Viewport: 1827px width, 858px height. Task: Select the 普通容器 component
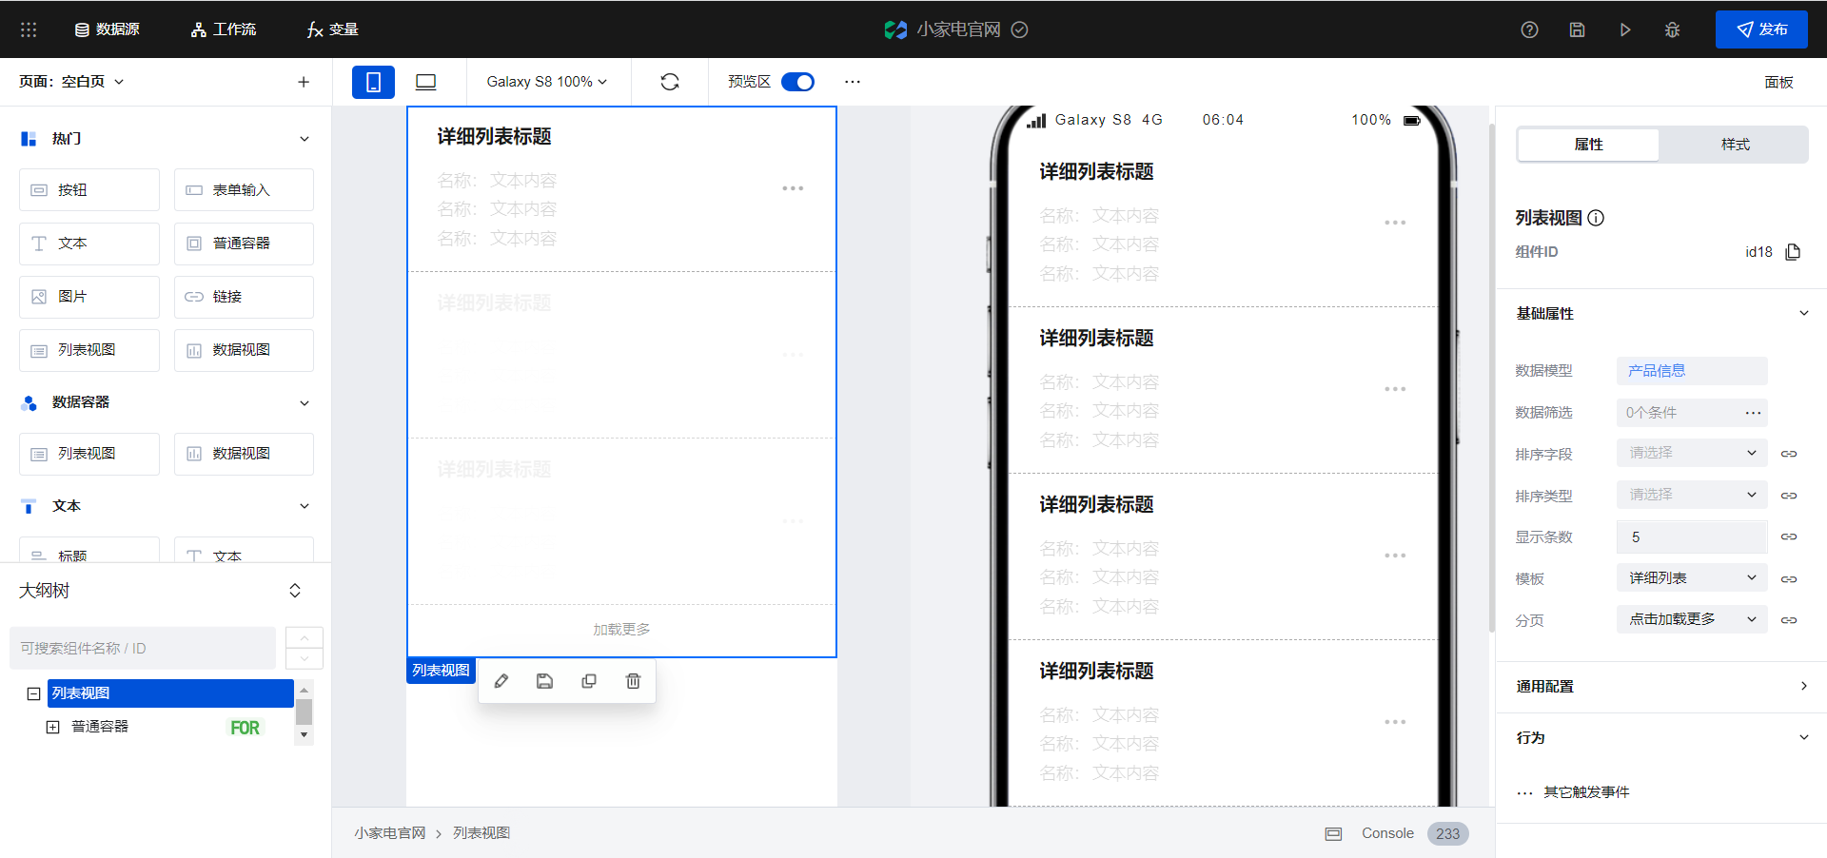(x=244, y=244)
